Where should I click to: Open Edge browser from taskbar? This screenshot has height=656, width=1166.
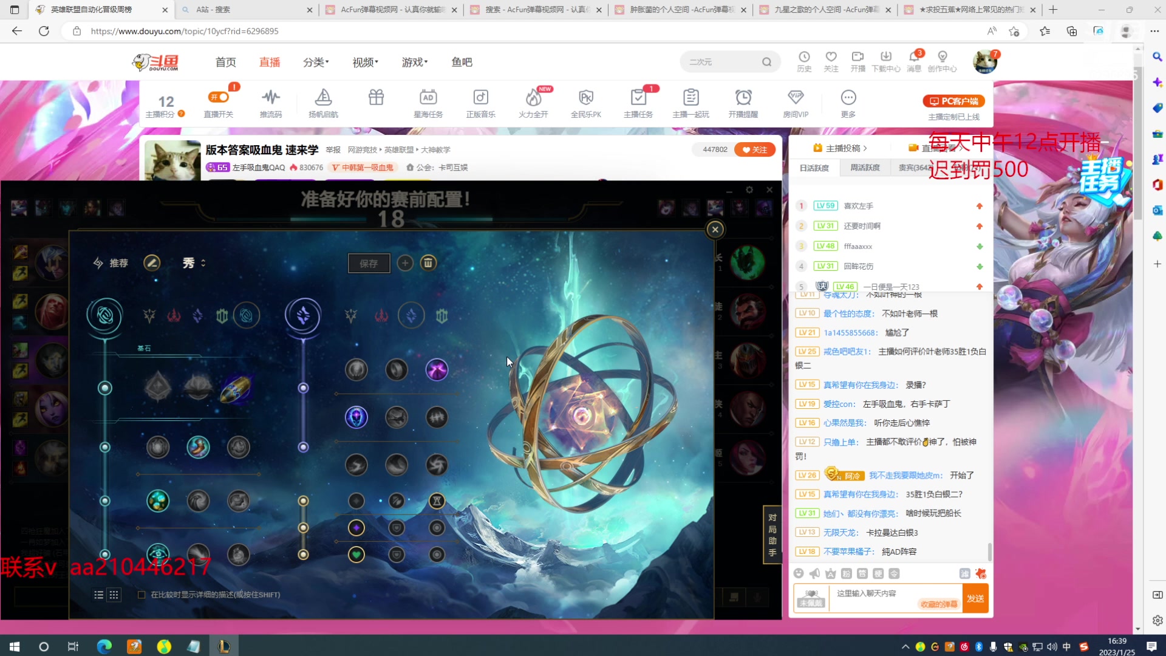click(104, 646)
